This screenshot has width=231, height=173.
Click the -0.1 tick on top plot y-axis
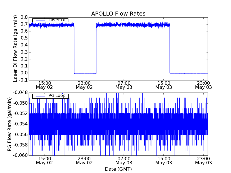(x=23, y=80)
